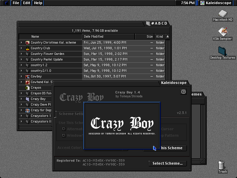Click the 7:56 PM menu bar clock
Screen dimensions: 237x178
click(188, 3)
